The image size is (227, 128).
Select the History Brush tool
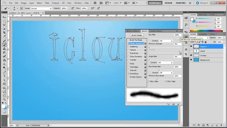(4, 52)
